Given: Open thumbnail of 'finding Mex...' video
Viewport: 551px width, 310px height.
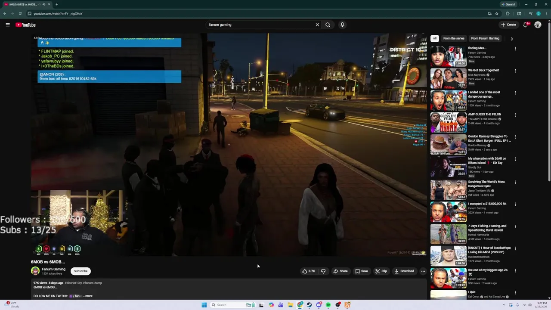Looking at the screenshot, I should (x=448, y=56).
